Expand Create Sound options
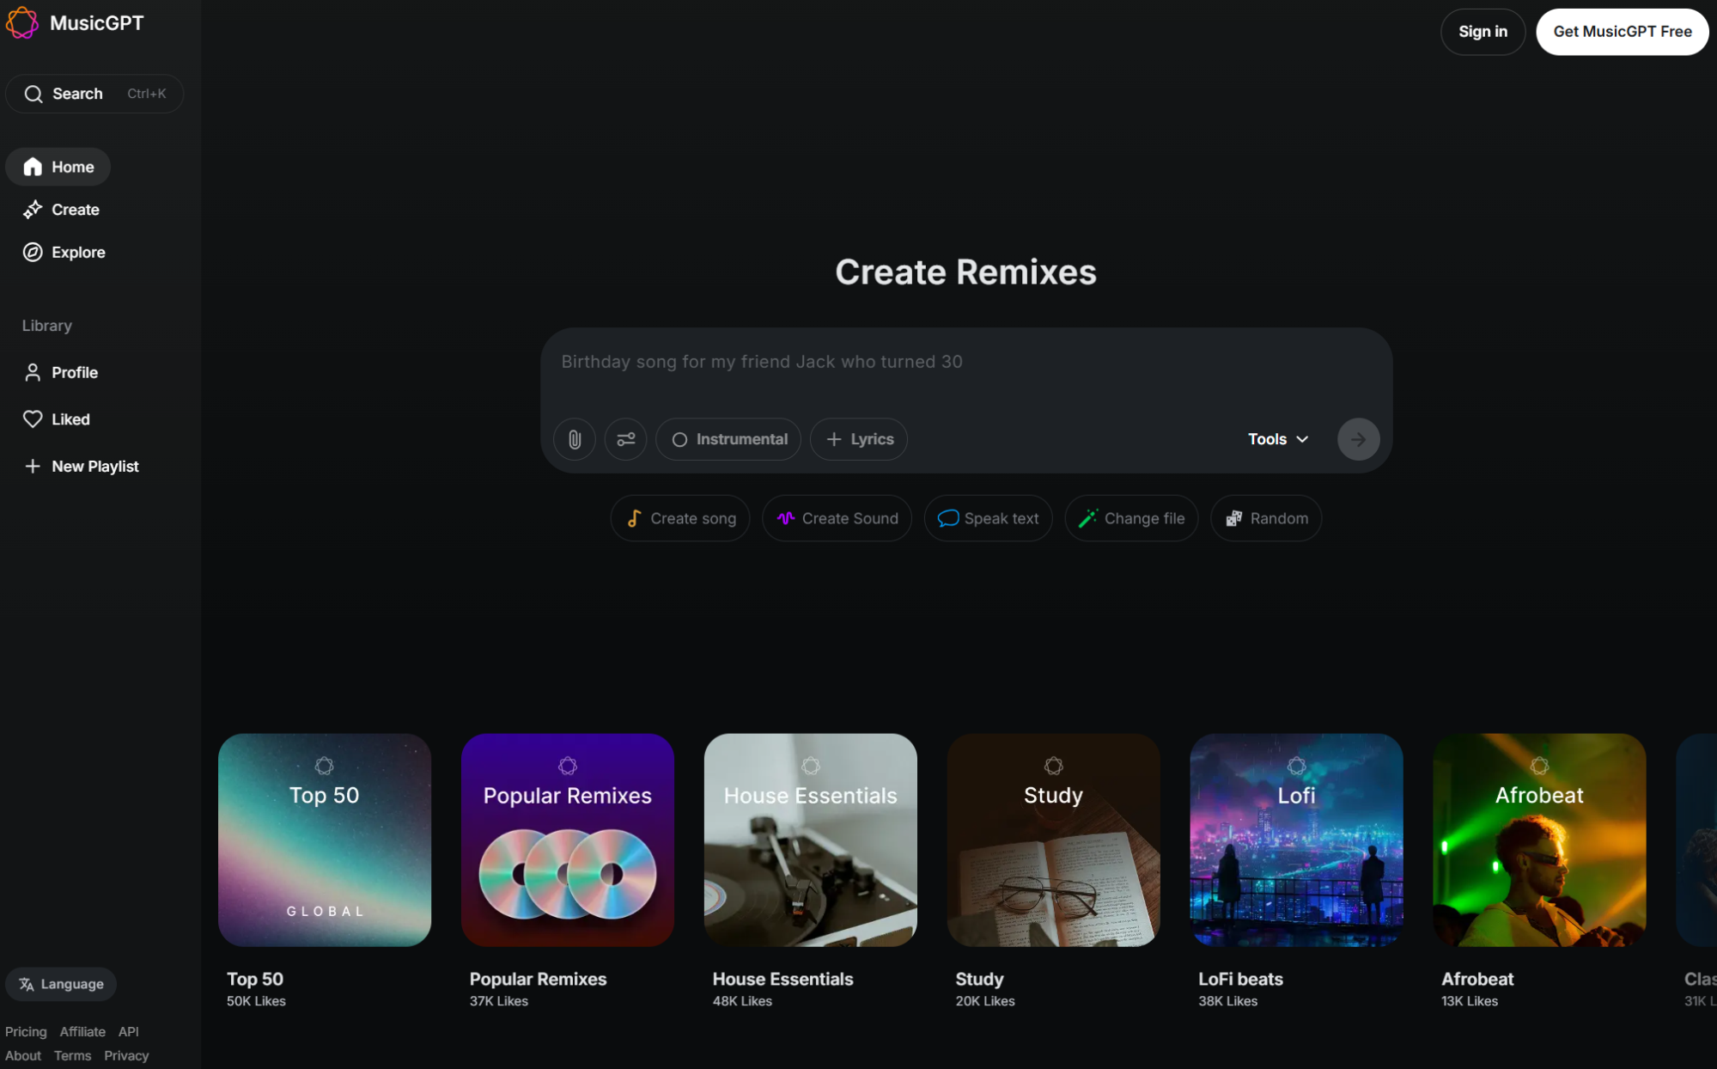This screenshot has width=1717, height=1069. tap(836, 517)
